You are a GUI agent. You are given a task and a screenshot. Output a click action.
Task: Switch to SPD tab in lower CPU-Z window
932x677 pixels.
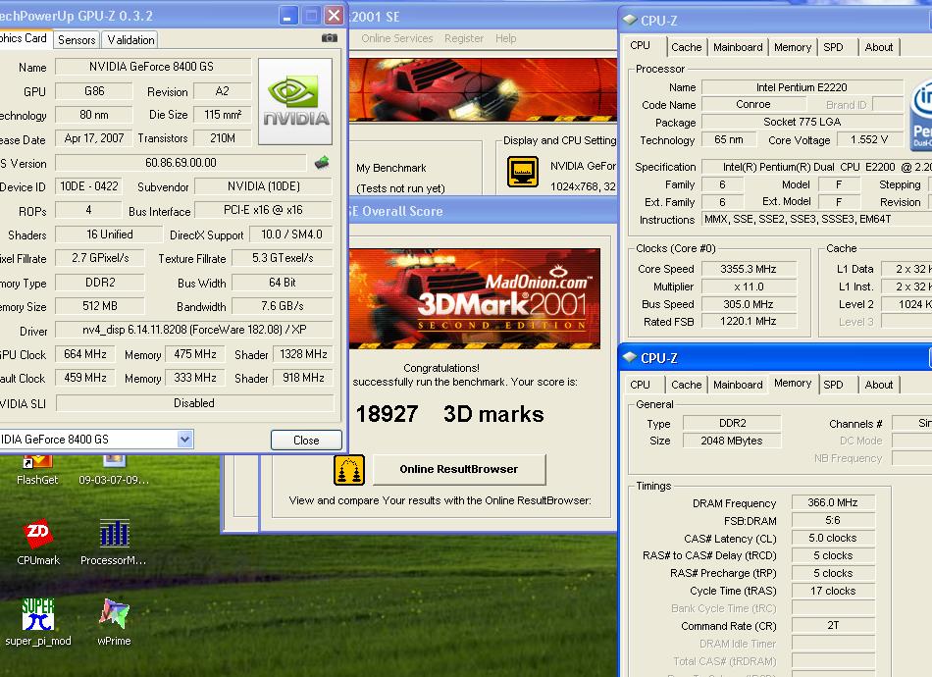833,385
